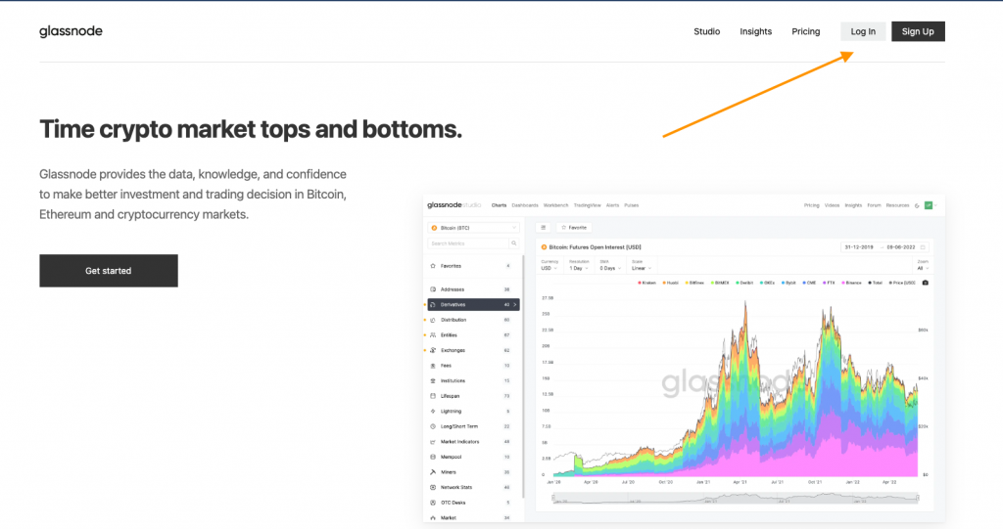Click the Log In button

click(x=863, y=31)
